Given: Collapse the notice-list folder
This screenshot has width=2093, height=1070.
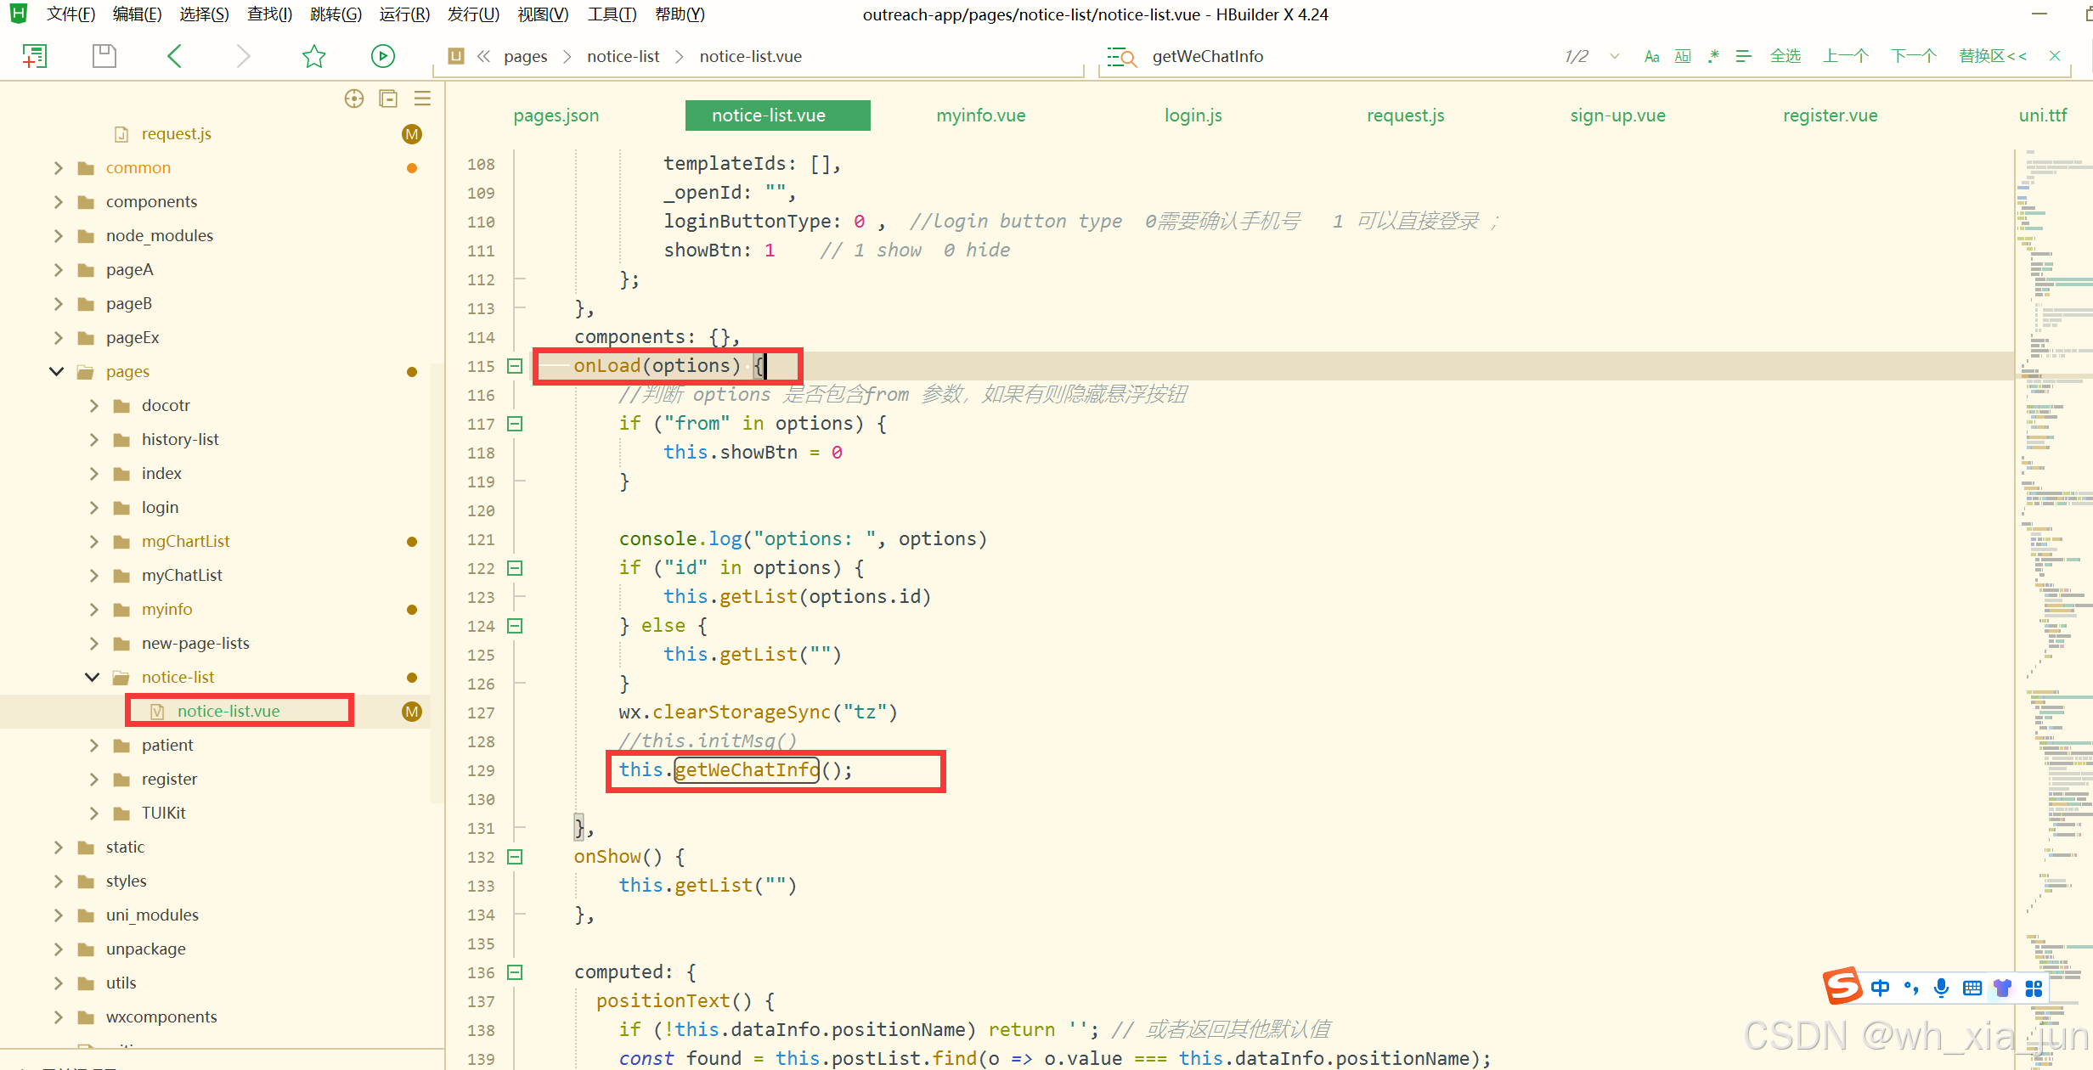Looking at the screenshot, I should click(93, 677).
